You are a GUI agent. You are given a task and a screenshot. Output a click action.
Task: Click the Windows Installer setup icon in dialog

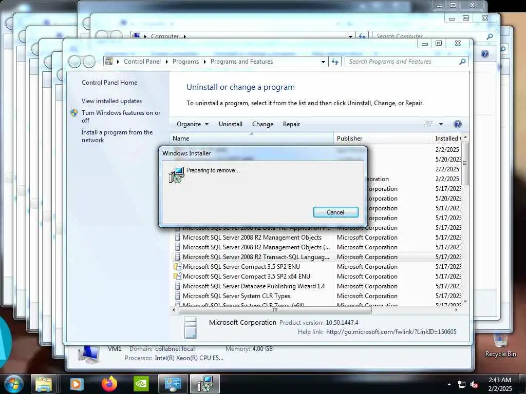coord(176,175)
